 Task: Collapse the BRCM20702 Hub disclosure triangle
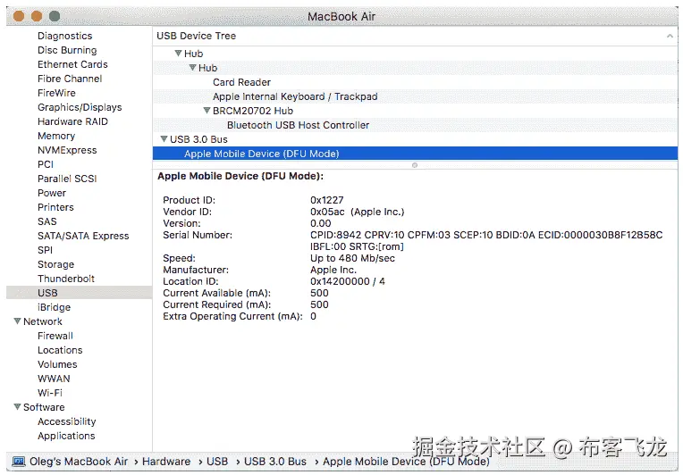[207, 111]
